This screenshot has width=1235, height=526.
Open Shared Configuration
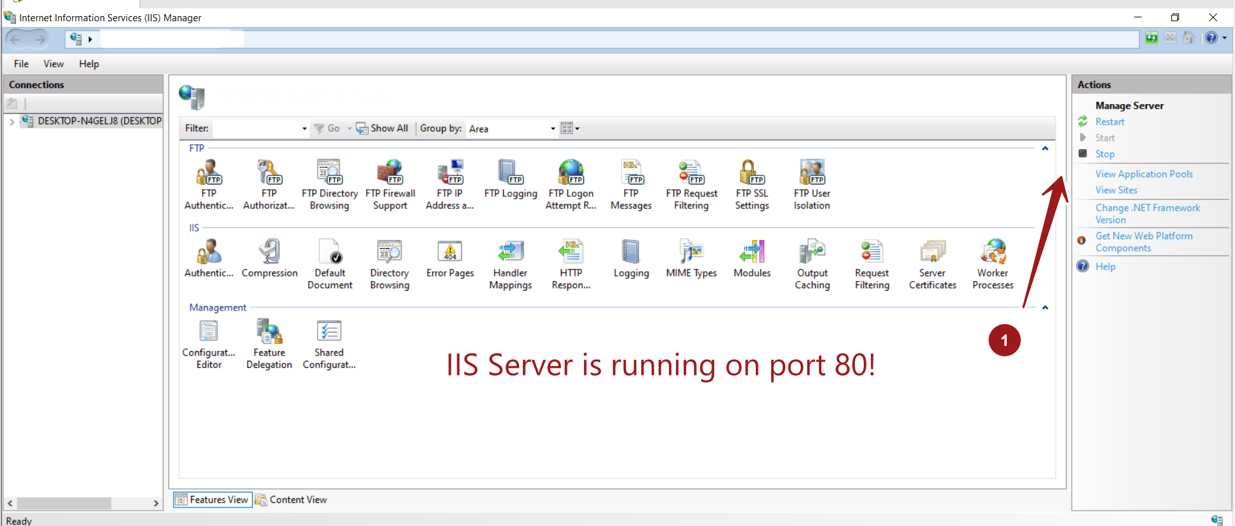(x=329, y=345)
